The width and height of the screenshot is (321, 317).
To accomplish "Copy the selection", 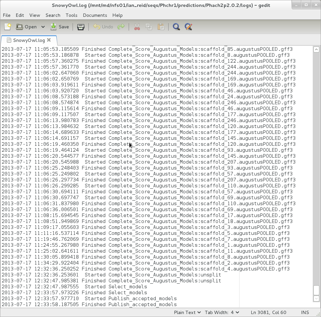I will (x=149, y=27).
